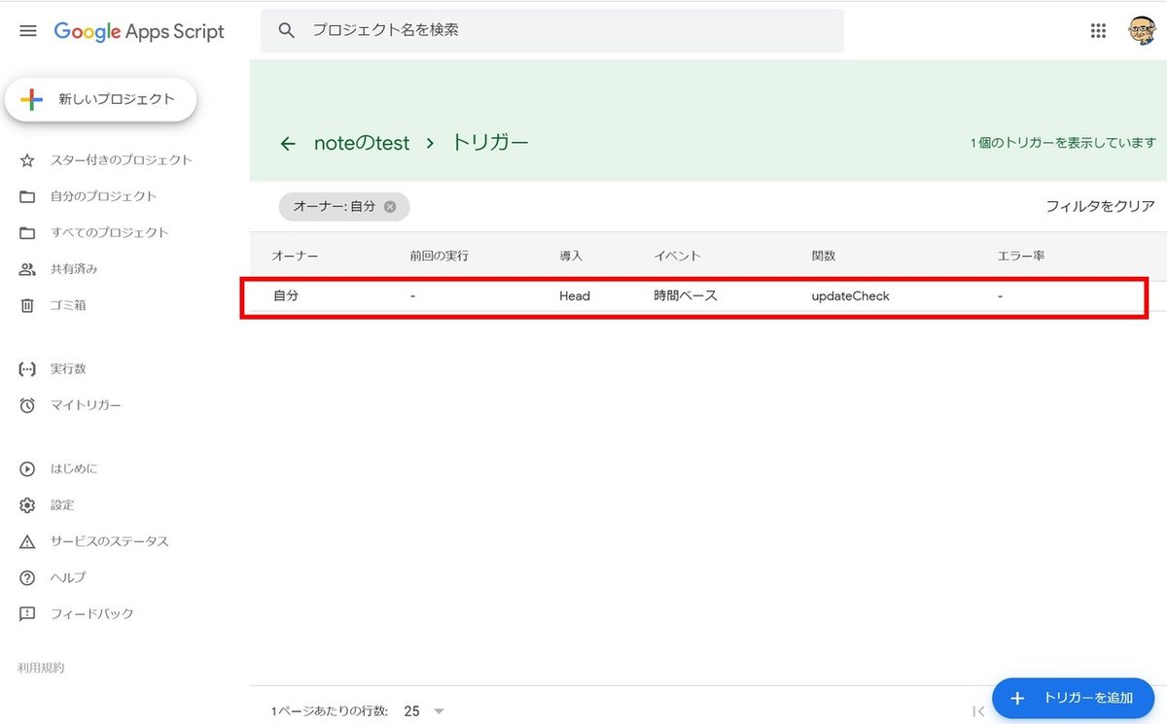Remove the オーナー: 自分 filter chip
This screenshot has width=1167, height=724.
tap(390, 206)
